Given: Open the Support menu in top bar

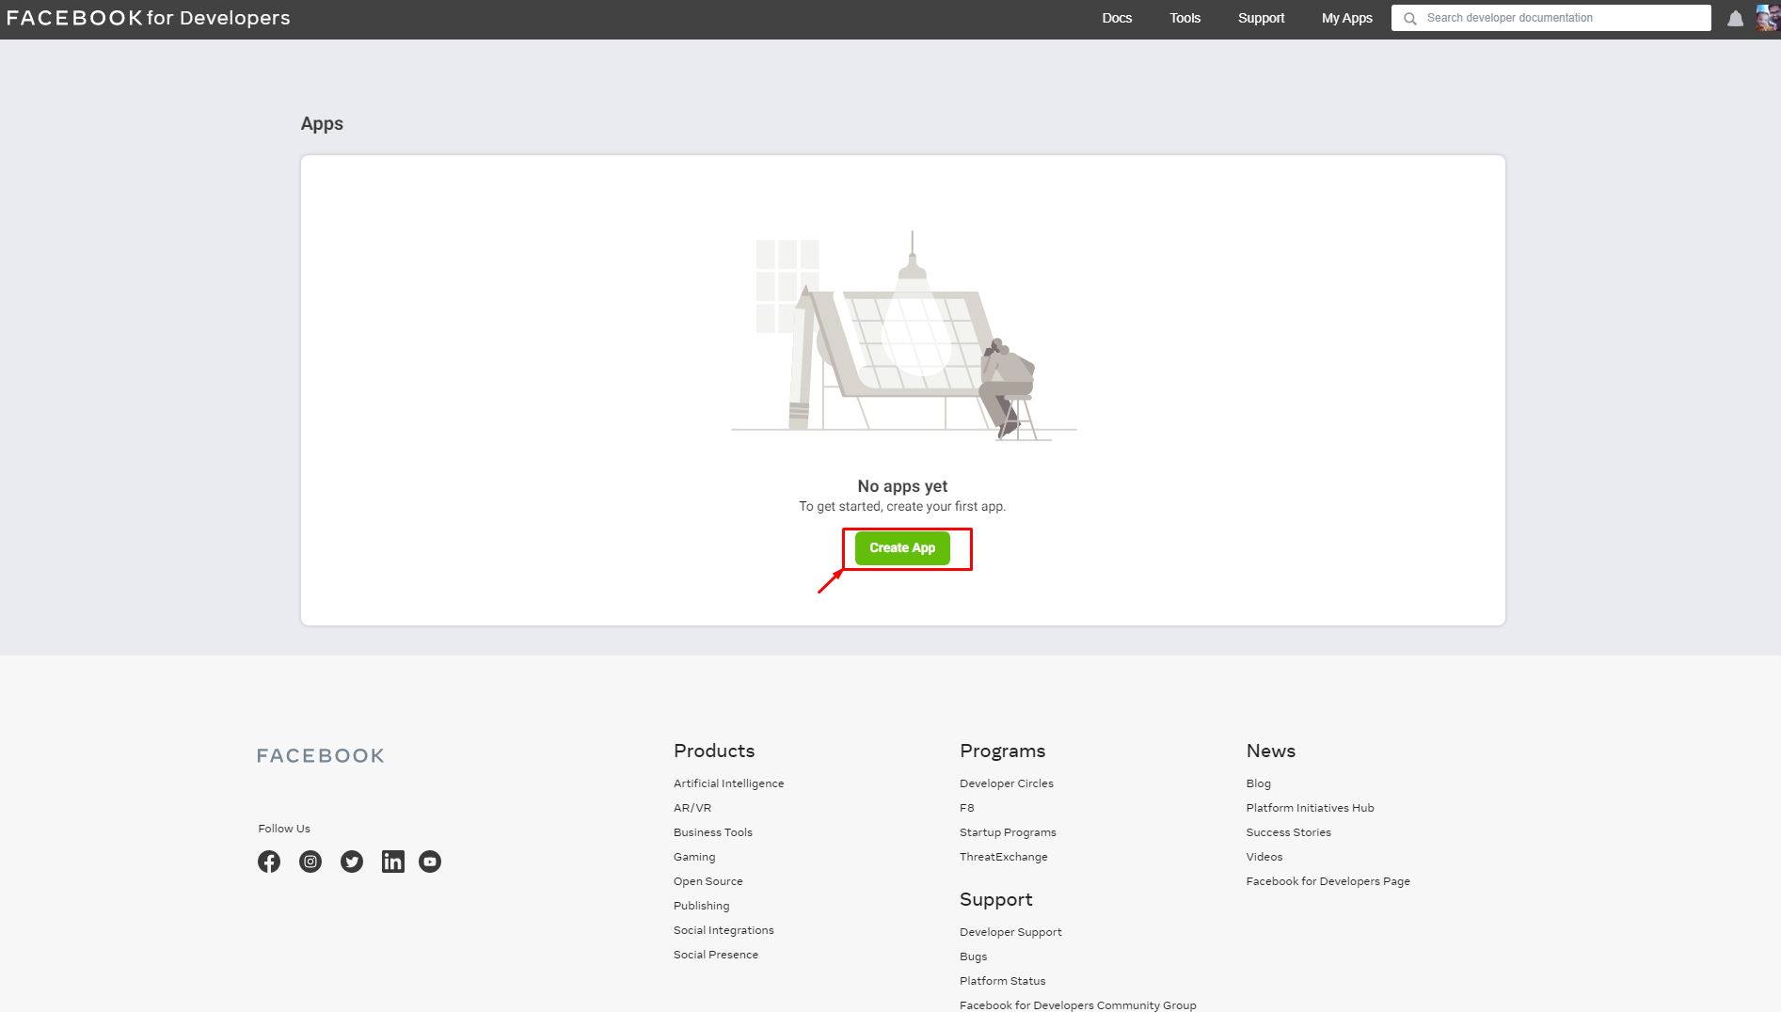Looking at the screenshot, I should [x=1261, y=18].
